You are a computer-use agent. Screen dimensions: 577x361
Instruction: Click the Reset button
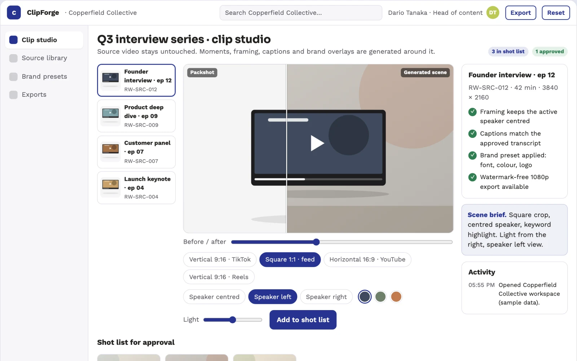coord(556,13)
